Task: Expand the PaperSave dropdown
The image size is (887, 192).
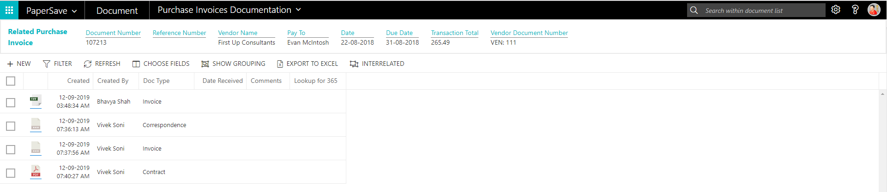Action: click(x=51, y=11)
